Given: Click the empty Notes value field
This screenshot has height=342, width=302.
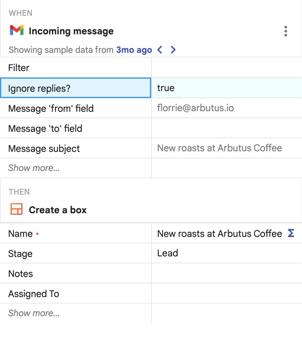Looking at the screenshot, I should tap(227, 273).
